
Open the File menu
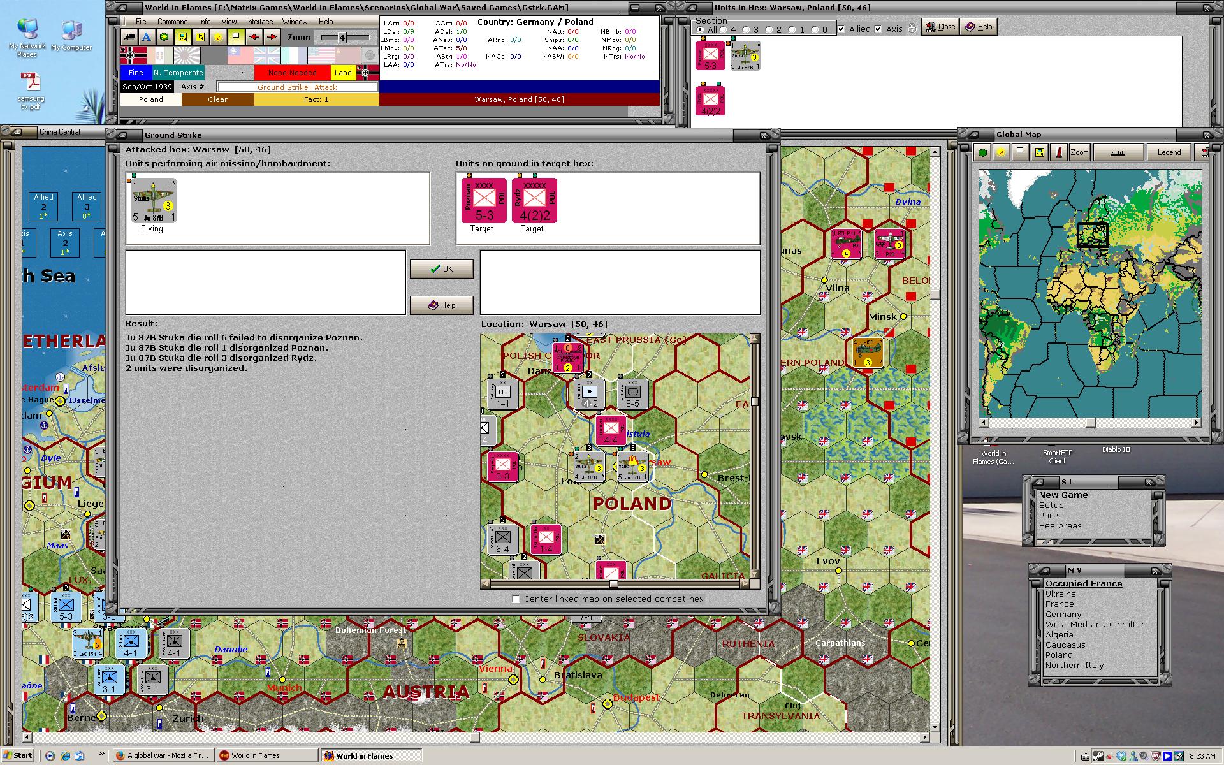(x=141, y=22)
